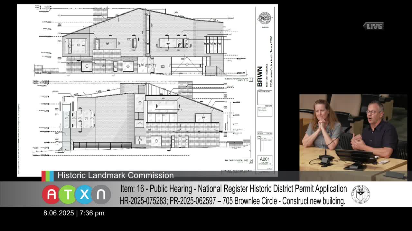Click the 'HR-2025-075283; PR-2025-062597' case line

232,201
